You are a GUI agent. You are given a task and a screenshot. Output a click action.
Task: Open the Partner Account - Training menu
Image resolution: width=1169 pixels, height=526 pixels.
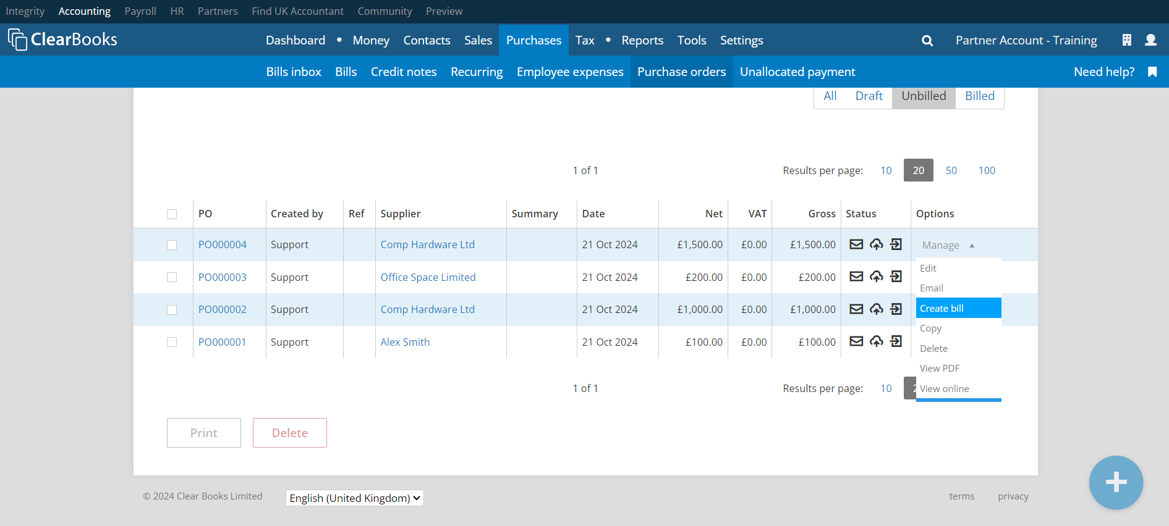pyautogui.click(x=1026, y=40)
